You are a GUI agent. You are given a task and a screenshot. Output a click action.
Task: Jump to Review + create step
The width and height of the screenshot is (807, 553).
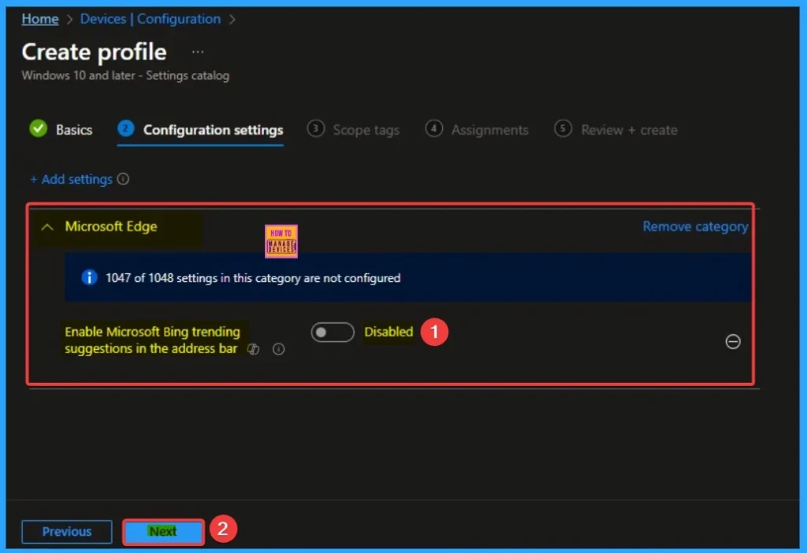615,130
